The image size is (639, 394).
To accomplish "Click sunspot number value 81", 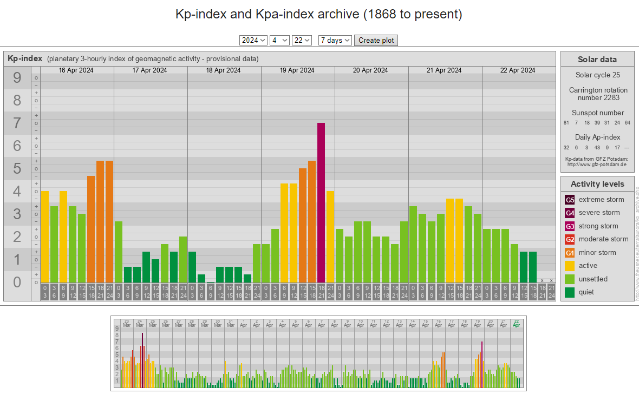I will pos(566,123).
